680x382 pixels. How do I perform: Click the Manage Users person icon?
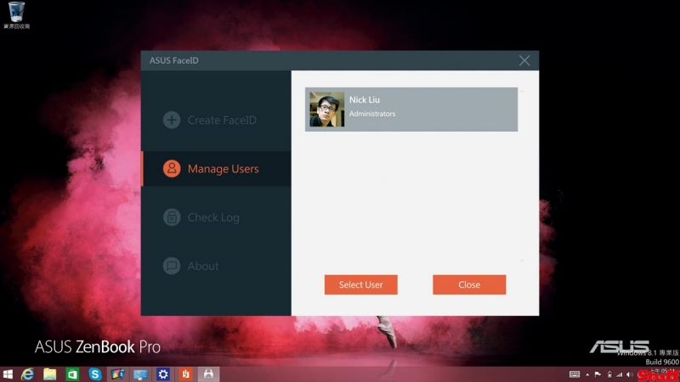tap(172, 169)
